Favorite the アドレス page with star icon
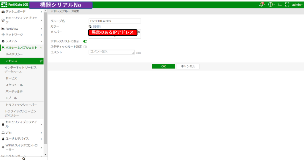The image size is (304, 160). [41, 61]
